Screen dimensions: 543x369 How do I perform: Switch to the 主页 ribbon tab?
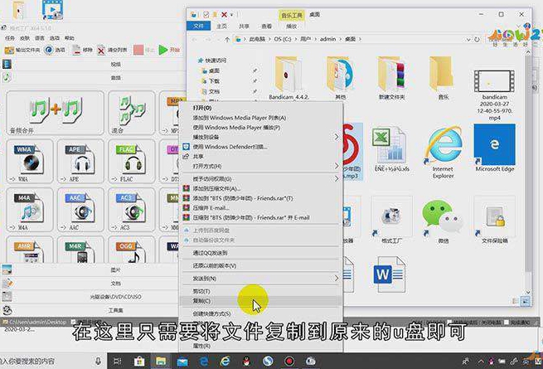[221, 26]
